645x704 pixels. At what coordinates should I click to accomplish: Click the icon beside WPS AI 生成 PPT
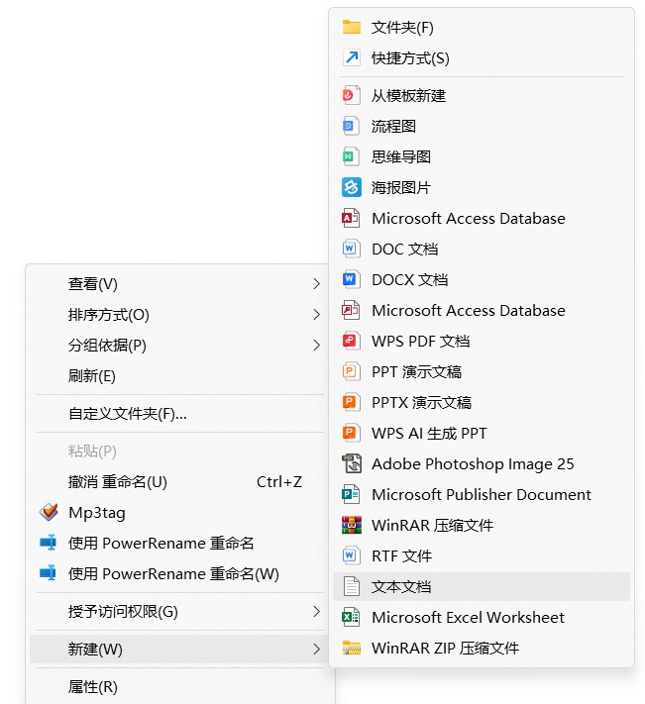(352, 433)
